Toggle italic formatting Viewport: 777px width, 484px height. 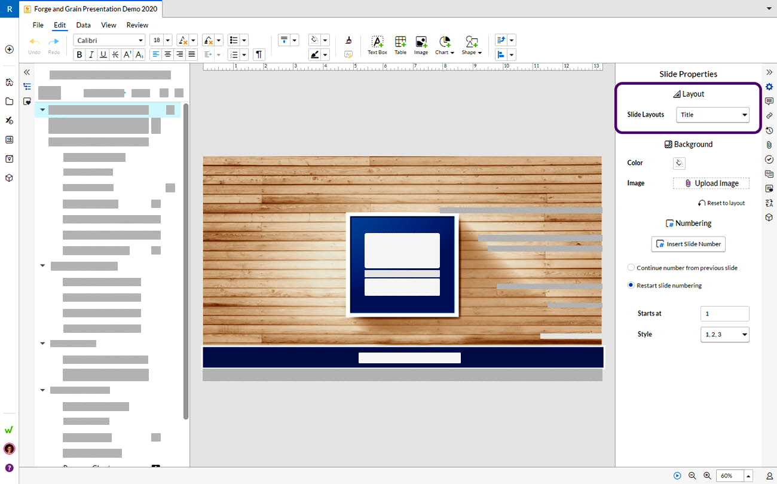click(91, 54)
